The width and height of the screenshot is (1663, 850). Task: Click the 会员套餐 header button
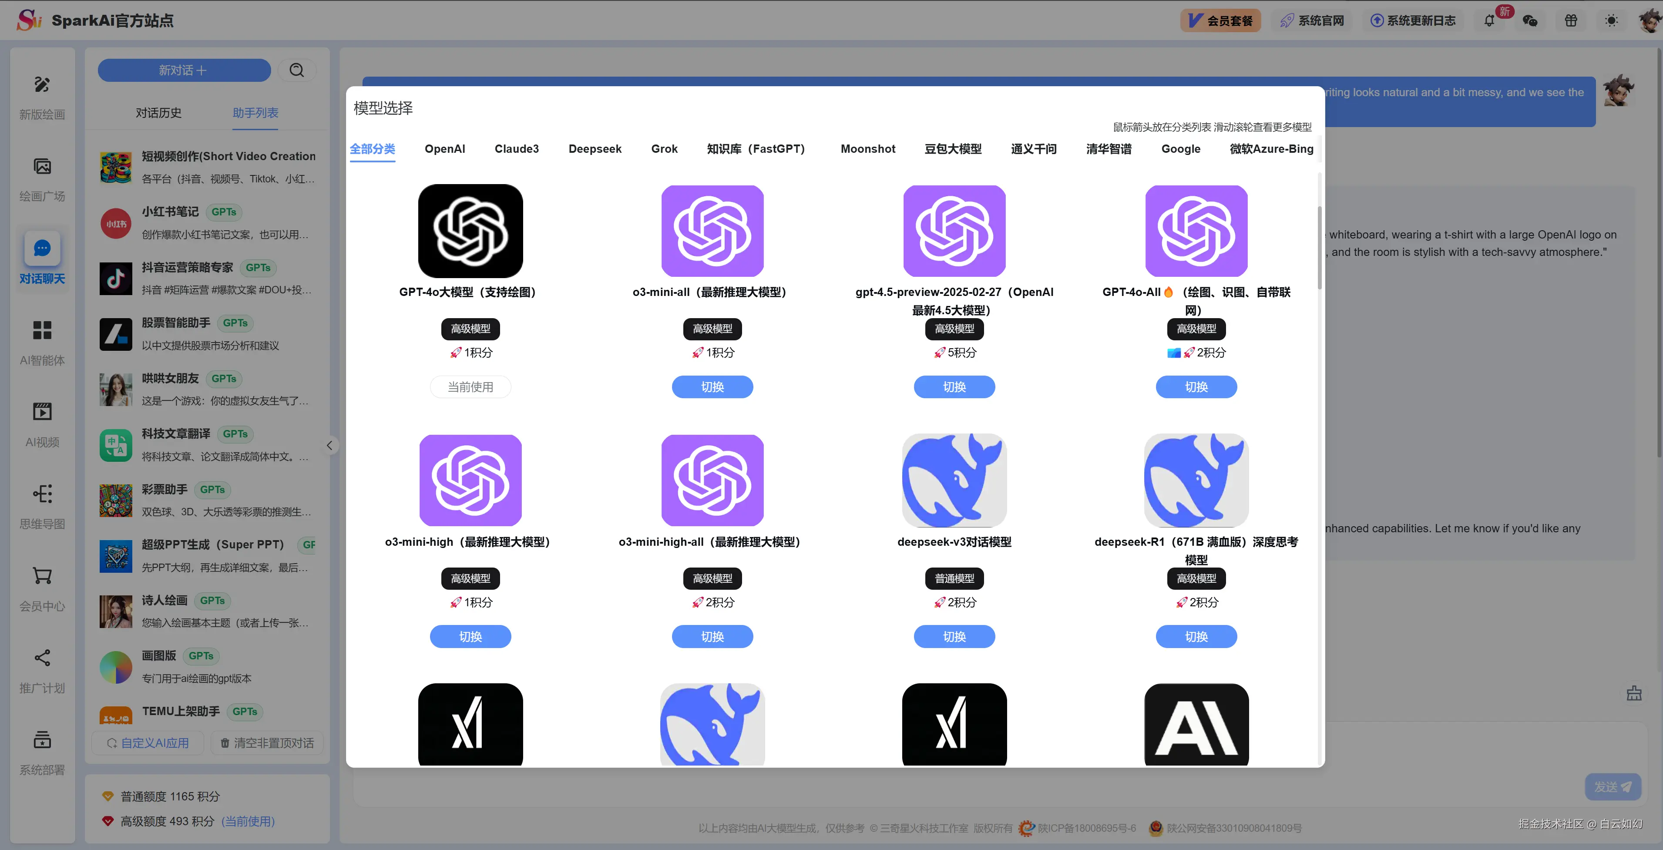(1220, 20)
